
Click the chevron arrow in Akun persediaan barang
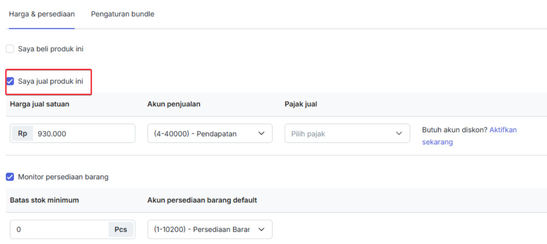coord(262,229)
